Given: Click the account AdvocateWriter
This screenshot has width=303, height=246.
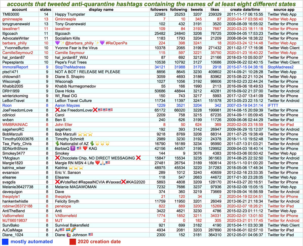Looking at the screenshot, I should pyautogui.click(x=16, y=38).
